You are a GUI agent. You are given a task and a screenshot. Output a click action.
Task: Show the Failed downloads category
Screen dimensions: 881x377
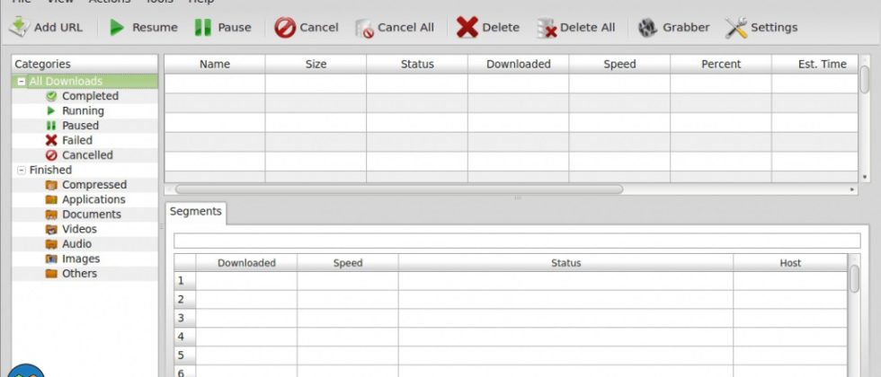point(77,140)
